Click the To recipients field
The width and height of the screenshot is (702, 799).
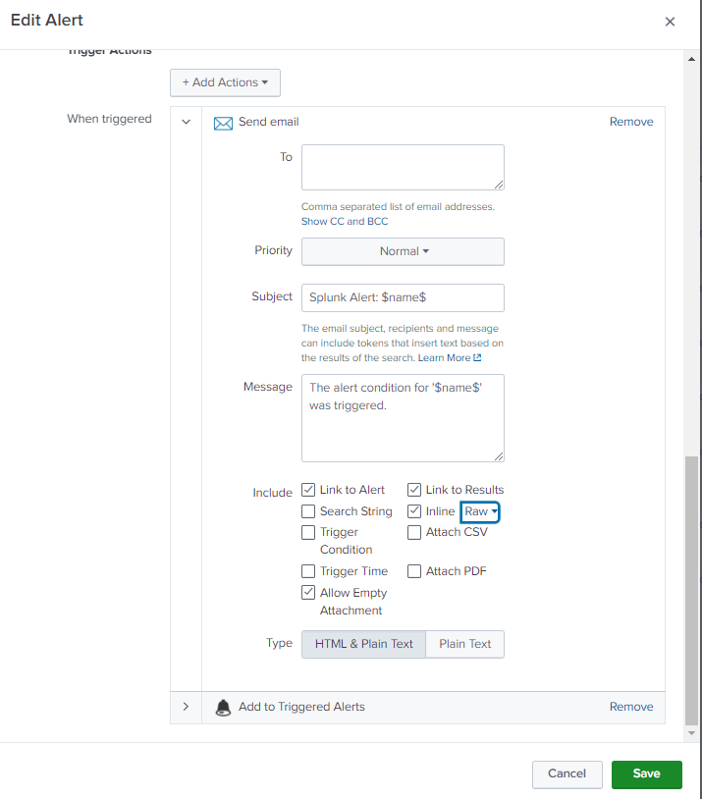pos(403,167)
